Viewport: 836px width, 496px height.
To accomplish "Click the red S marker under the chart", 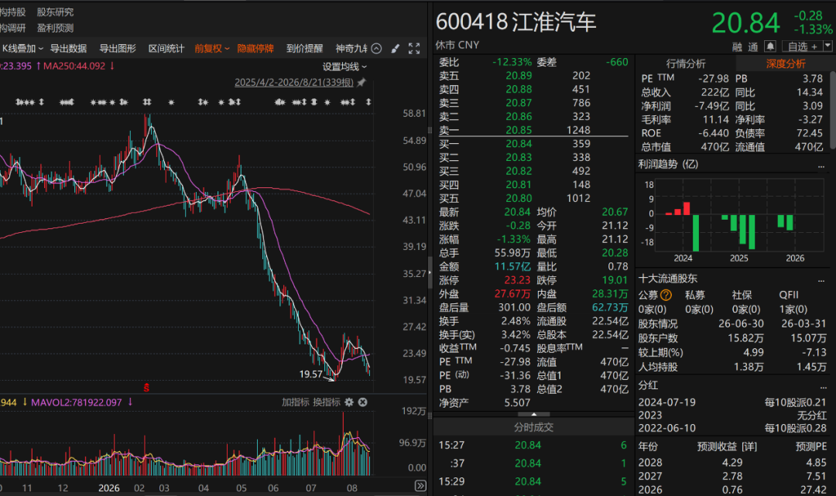I will 146,388.
